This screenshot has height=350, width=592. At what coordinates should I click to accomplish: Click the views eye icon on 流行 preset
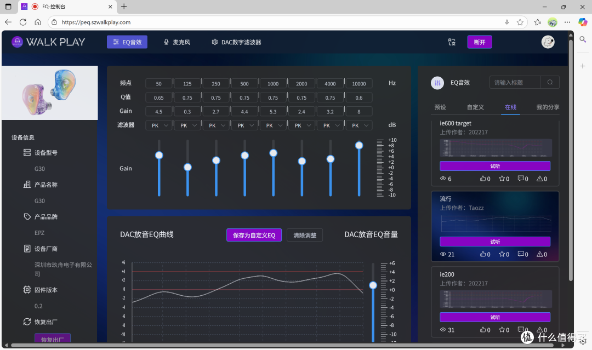click(443, 254)
